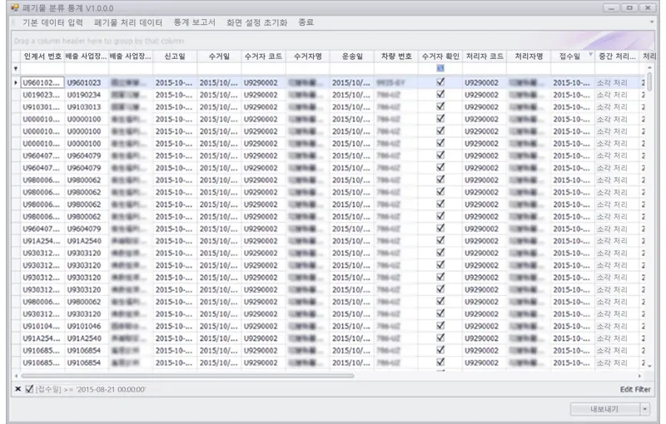The image size is (666, 424).
Task: Click the 내보내기 export button
Action: coord(605,409)
